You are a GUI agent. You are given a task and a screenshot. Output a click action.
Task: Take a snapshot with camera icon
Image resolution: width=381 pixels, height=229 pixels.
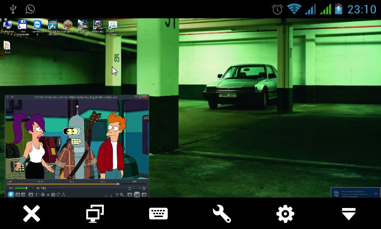pyautogui.click(x=53, y=195)
